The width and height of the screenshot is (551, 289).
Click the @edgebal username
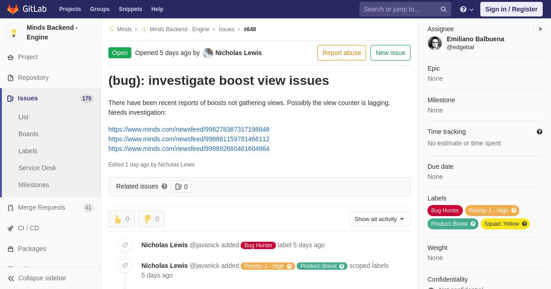click(x=461, y=47)
